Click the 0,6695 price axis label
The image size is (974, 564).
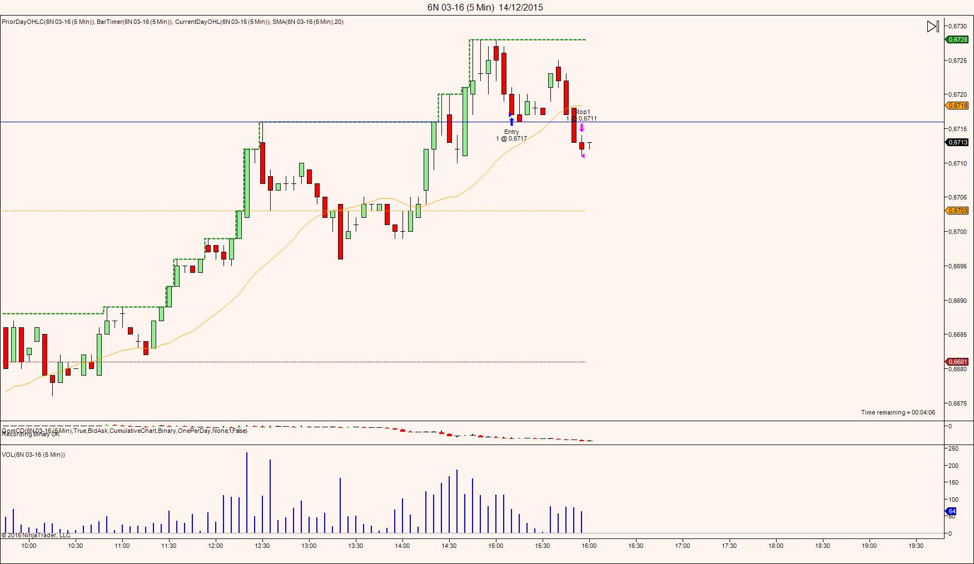[x=958, y=266]
